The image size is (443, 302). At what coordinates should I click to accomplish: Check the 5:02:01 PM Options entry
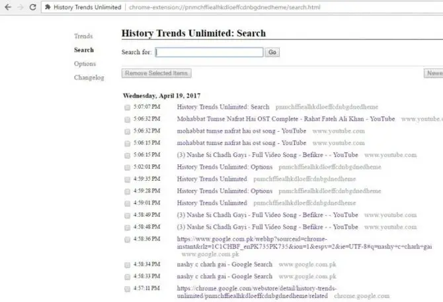[128, 168]
